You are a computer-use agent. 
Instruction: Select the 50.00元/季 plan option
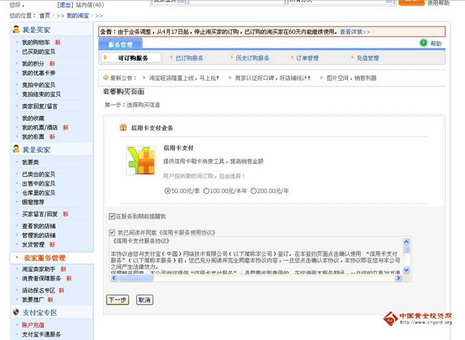[x=167, y=191]
